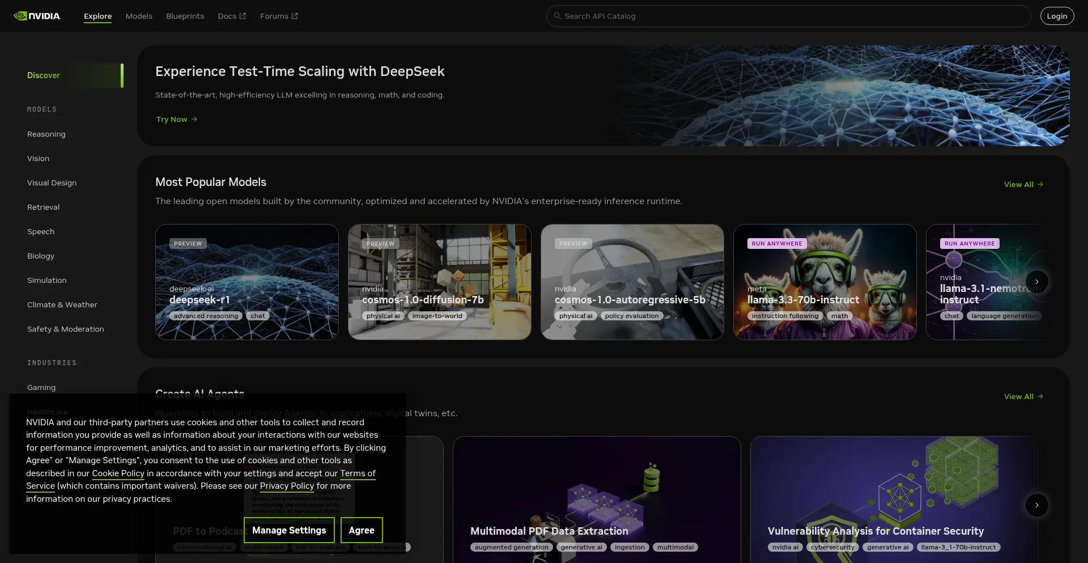
Task: Click RUN ANYWHERE badge on llama-3.3-70b-instruct
Action: click(x=777, y=244)
